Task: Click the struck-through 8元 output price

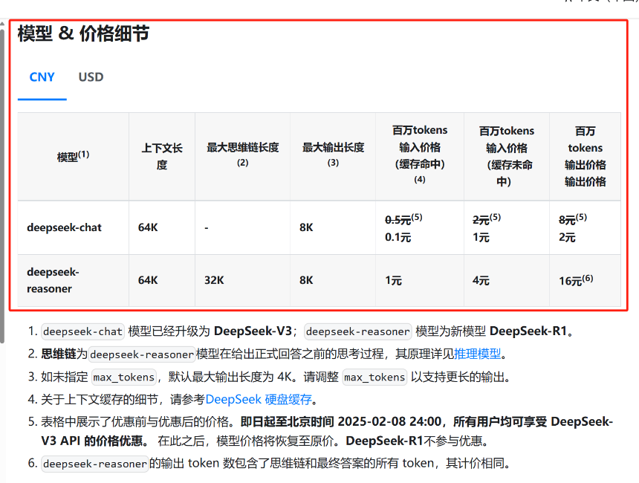Action: click(567, 220)
